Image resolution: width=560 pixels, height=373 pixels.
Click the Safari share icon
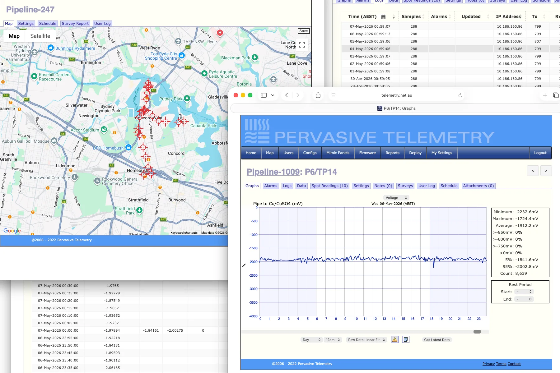(x=318, y=95)
